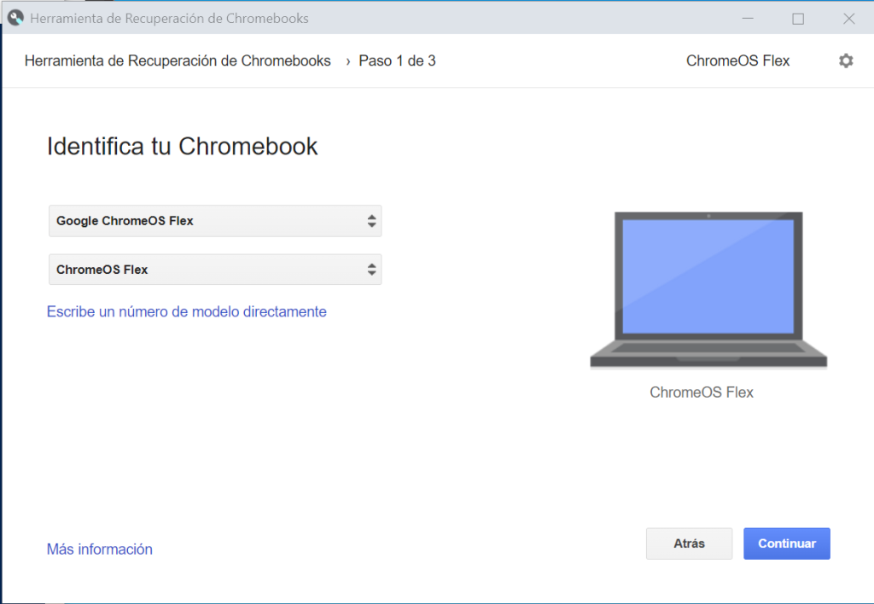Open "Más información"
Viewport: 874px width, 604px height.
pyautogui.click(x=99, y=549)
